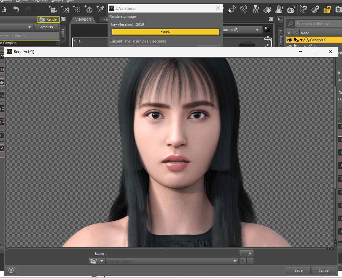Select the Region Navigator figure tool

279,10
